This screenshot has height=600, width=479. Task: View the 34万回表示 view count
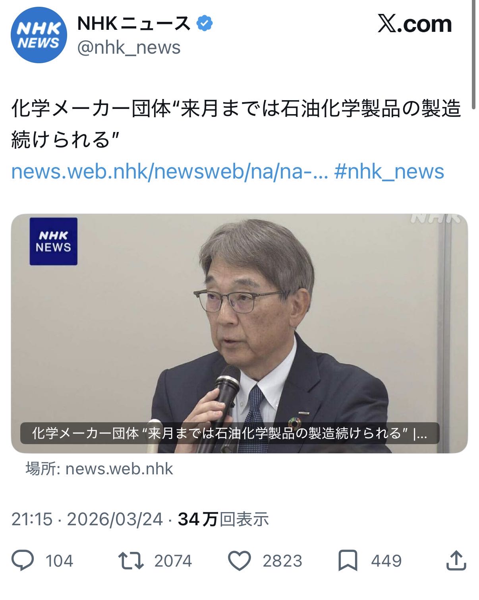(223, 519)
